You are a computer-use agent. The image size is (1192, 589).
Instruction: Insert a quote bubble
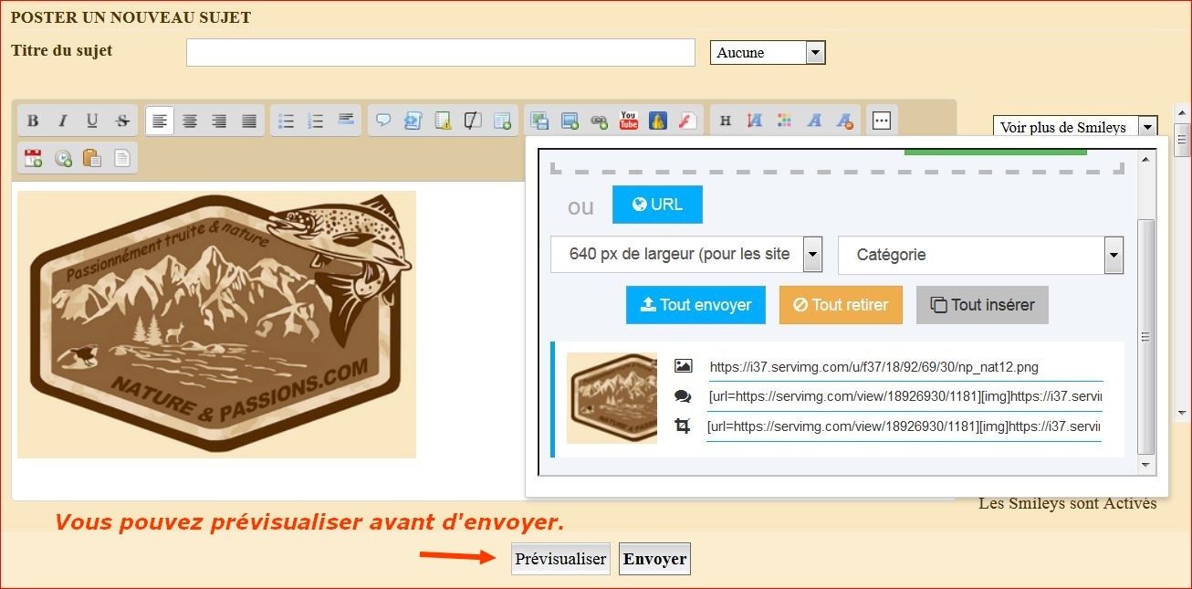click(x=383, y=121)
